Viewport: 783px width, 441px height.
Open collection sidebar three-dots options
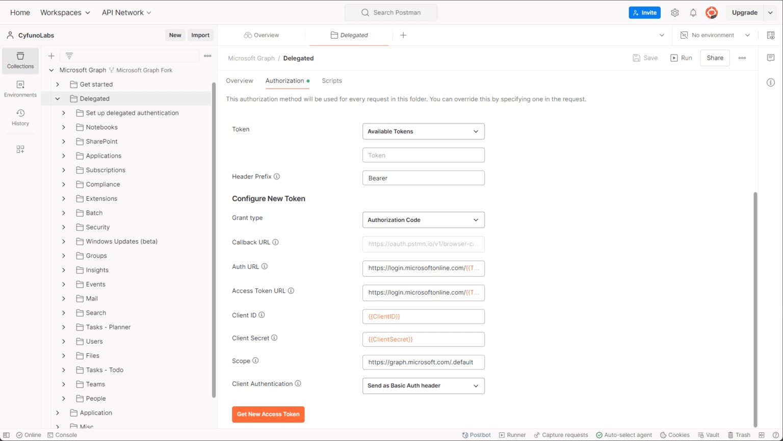coord(207,56)
